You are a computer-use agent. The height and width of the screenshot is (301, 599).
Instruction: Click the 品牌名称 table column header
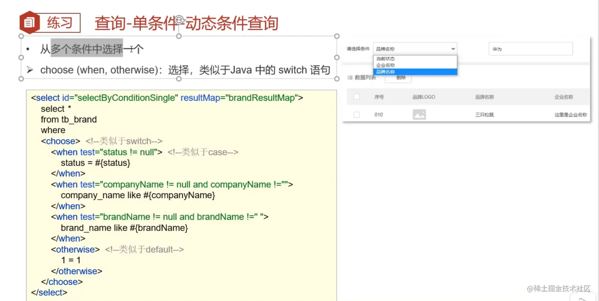(485, 97)
